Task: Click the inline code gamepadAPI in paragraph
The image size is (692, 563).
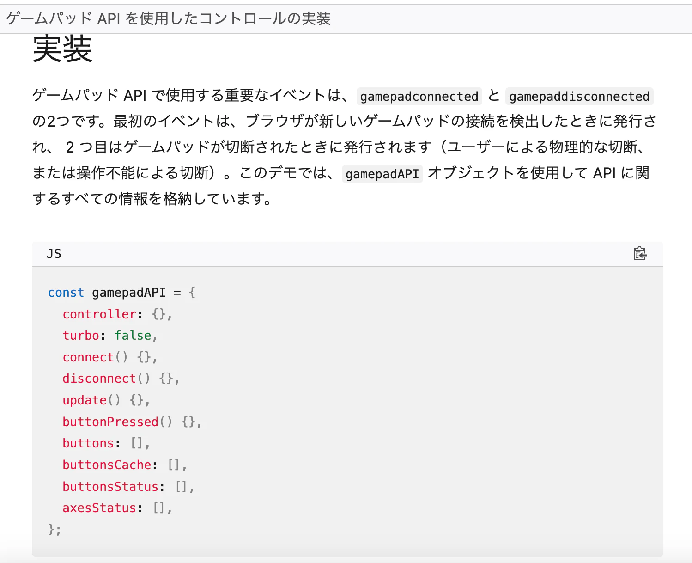Action: pyautogui.click(x=382, y=174)
